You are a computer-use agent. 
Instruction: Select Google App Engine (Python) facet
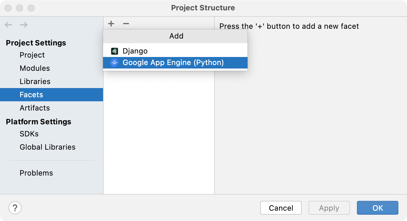pos(175,62)
